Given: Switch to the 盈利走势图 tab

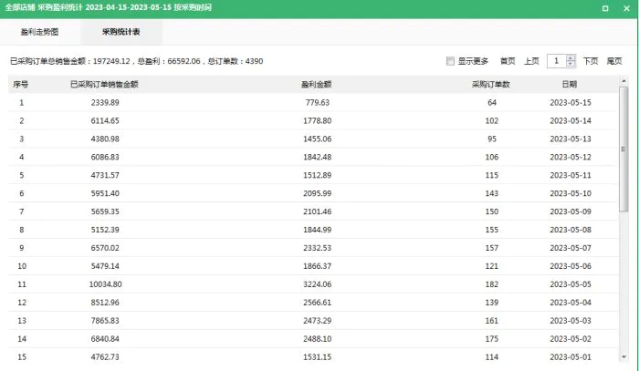Looking at the screenshot, I should (39, 32).
